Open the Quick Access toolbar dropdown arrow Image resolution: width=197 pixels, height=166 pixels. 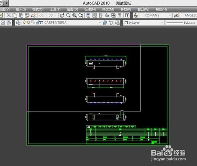(x=7, y=3)
